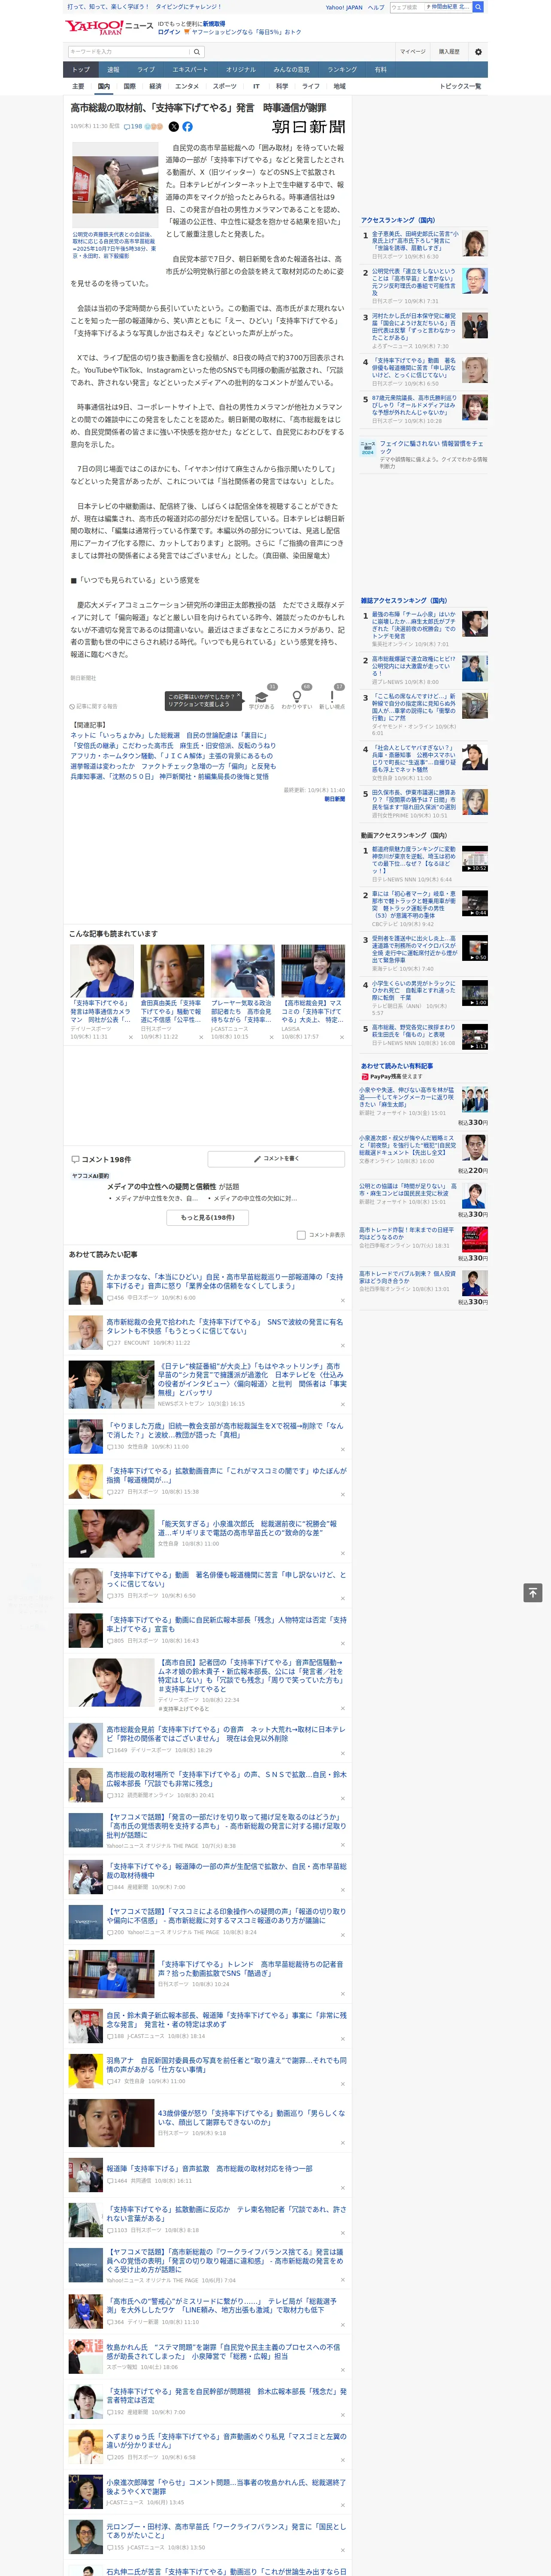
Task: Open the 地域 category
Action: [340, 87]
